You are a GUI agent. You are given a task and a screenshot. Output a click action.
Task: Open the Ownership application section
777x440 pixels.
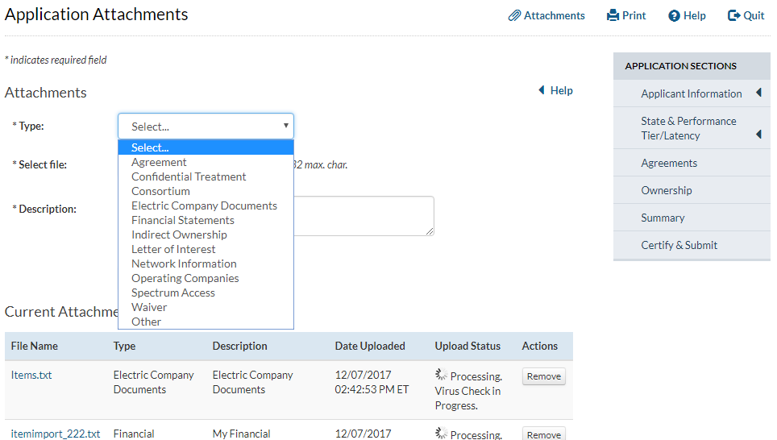click(x=666, y=190)
